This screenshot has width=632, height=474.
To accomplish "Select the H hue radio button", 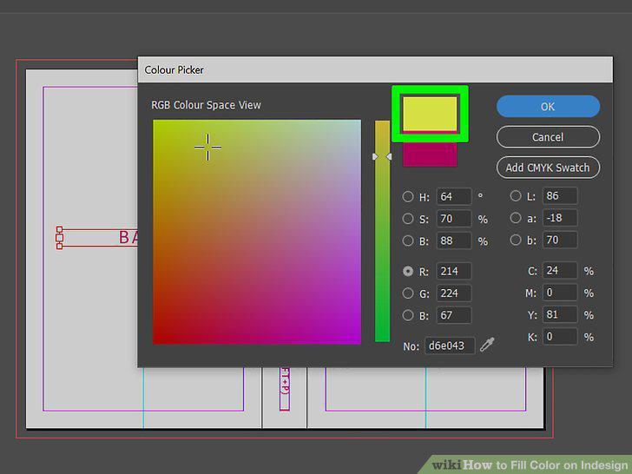I will [x=408, y=197].
